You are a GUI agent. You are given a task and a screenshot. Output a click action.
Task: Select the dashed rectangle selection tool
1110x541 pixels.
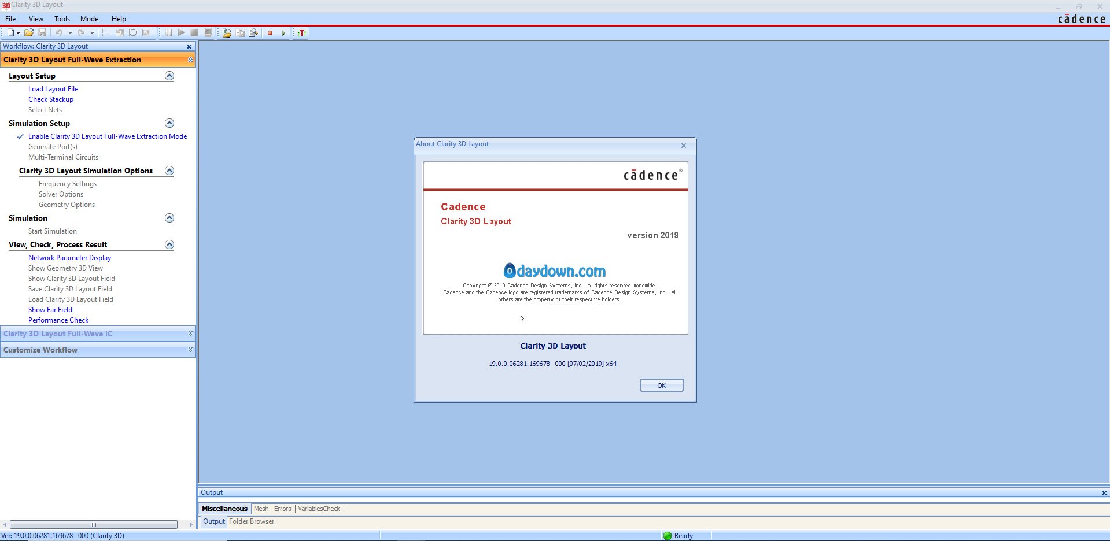coord(106,33)
